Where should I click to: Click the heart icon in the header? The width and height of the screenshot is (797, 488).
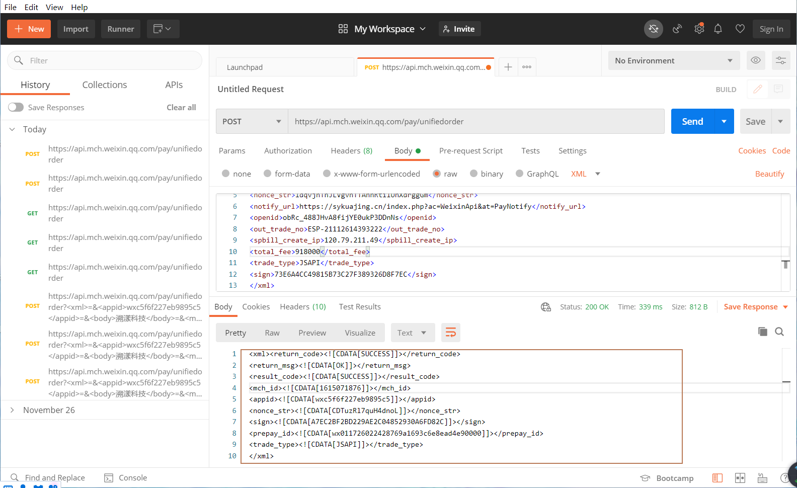click(x=740, y=29)
